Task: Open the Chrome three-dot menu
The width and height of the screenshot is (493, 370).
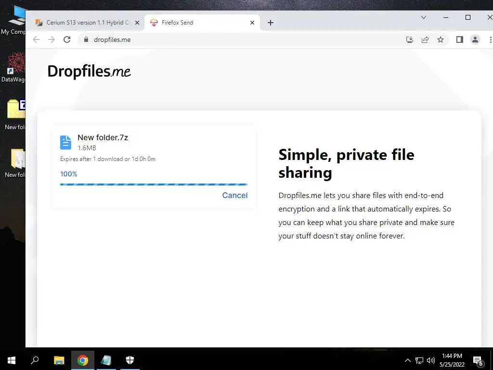Action: coord(490,40)
